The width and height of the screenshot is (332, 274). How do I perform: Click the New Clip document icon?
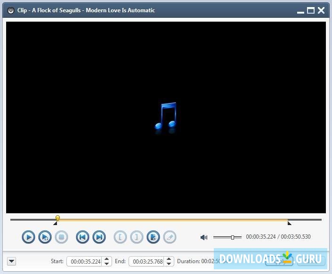[154, 237]
